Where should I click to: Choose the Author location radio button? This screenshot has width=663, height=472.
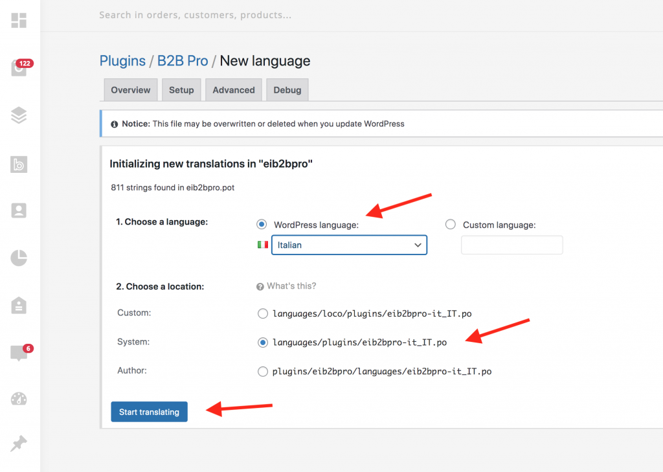263,372
